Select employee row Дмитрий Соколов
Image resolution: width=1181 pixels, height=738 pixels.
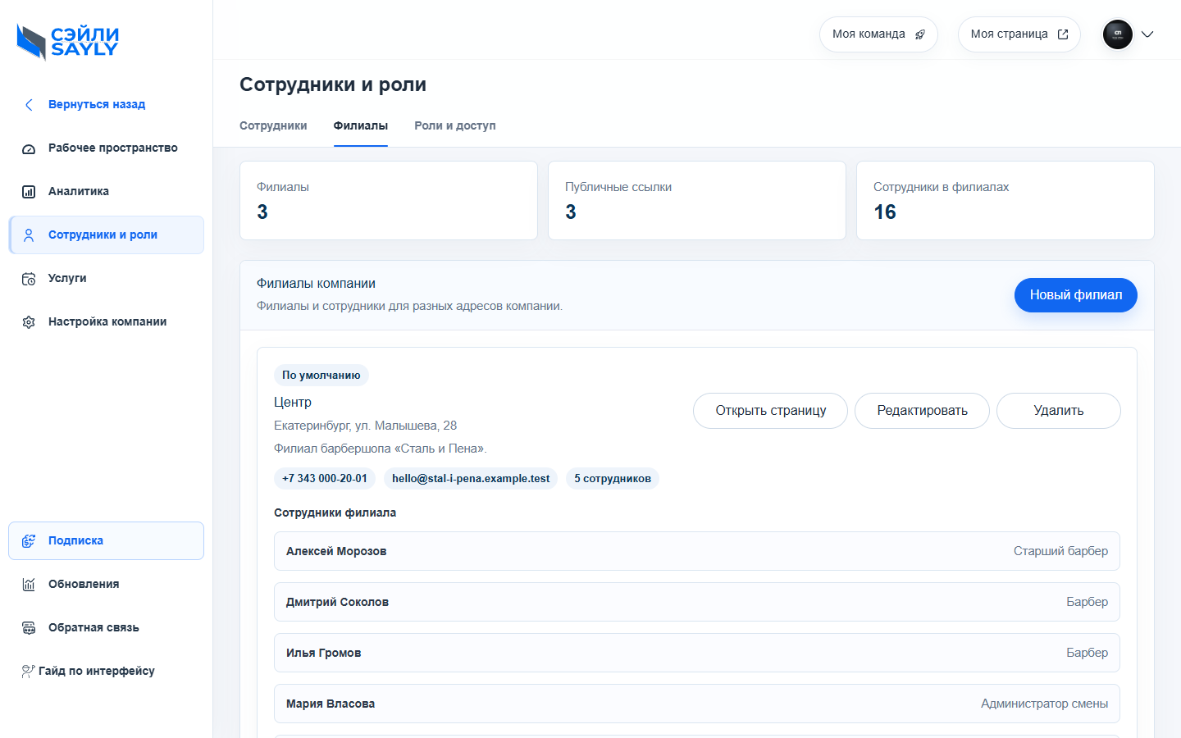tap(697, 602)
